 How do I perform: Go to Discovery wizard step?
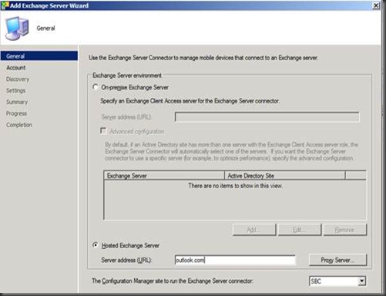(x=18, y=79)
